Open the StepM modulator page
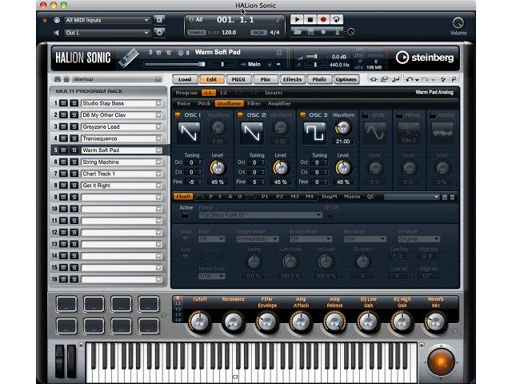The width and height of the screenshot is (512, 384). click(329, 197)
